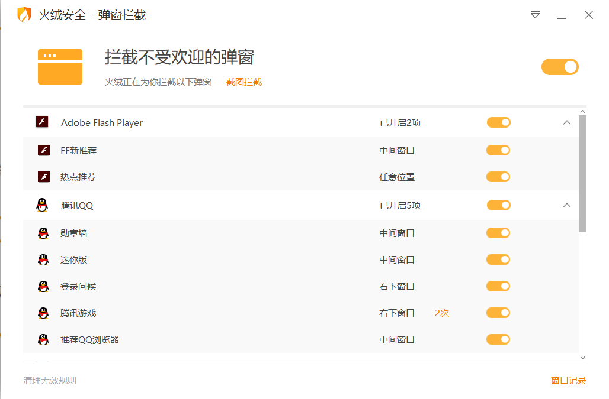
Task: Click the 截图拦截 link
Action: tap(243, 82)
